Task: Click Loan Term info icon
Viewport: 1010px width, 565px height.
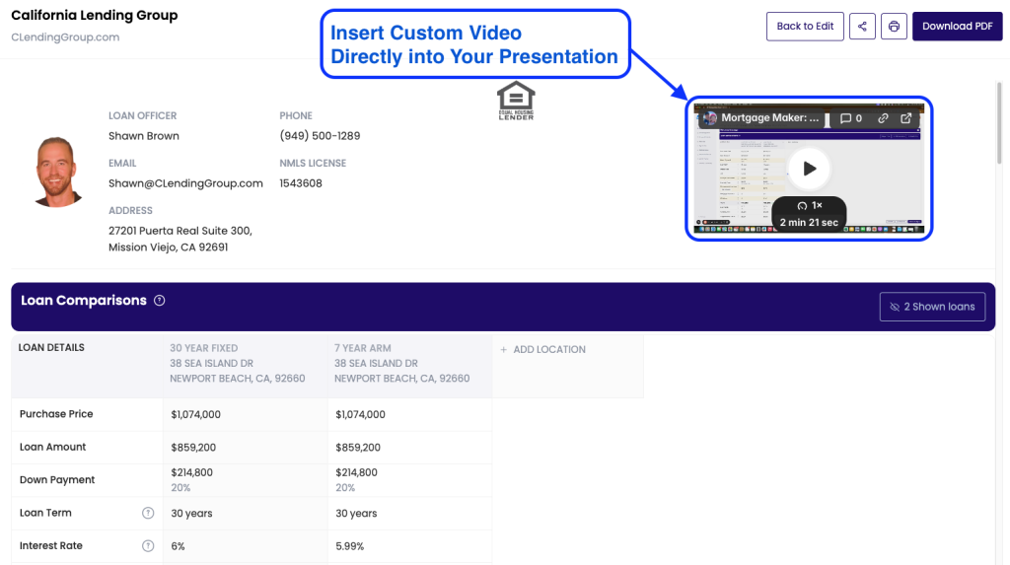Action: (148, 513)
